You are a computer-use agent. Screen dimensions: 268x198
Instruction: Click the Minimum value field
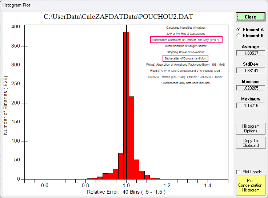click(250, 88)
